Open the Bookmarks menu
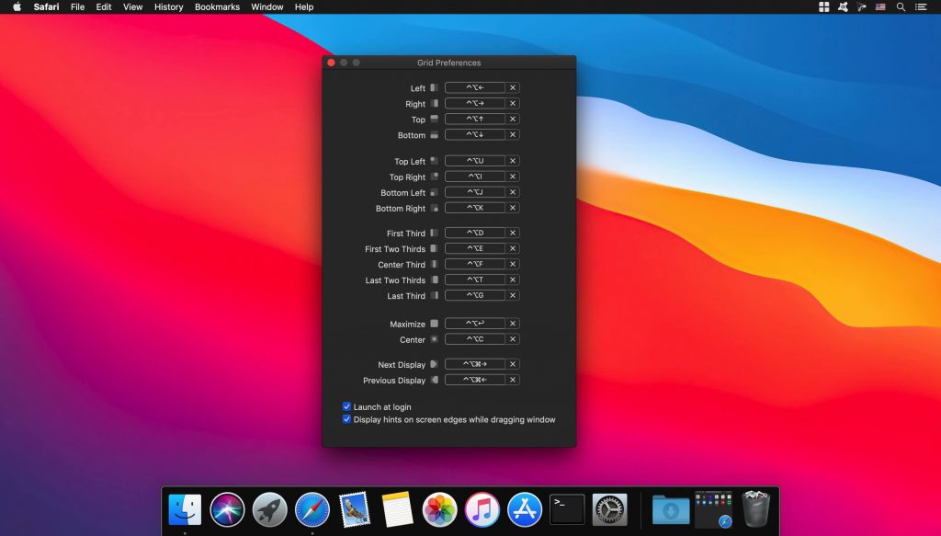This screenshot has height=536, width=941. (217, 6)
